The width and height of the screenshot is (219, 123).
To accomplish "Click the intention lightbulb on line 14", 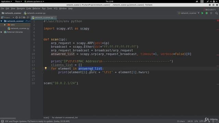I will click(46, 68).
